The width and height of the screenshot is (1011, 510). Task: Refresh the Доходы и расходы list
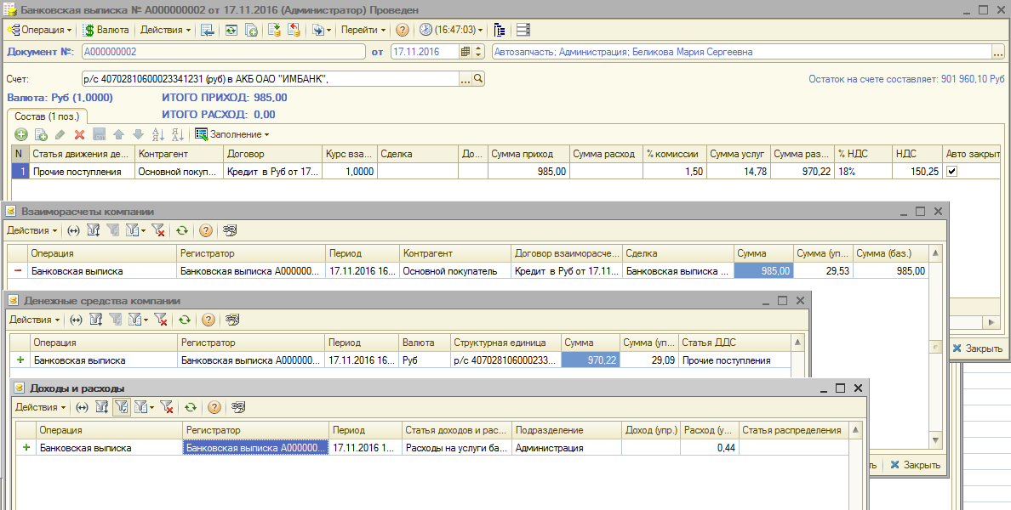pyautogui.click(x=191, y=407)
